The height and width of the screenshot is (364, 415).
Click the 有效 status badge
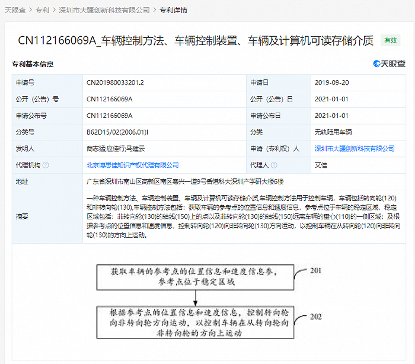(390, 40)
